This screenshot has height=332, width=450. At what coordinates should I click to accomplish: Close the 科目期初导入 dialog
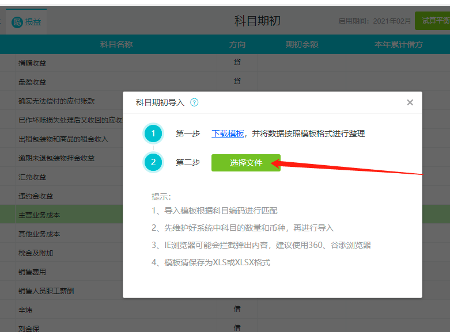click(x=410, y=102)
